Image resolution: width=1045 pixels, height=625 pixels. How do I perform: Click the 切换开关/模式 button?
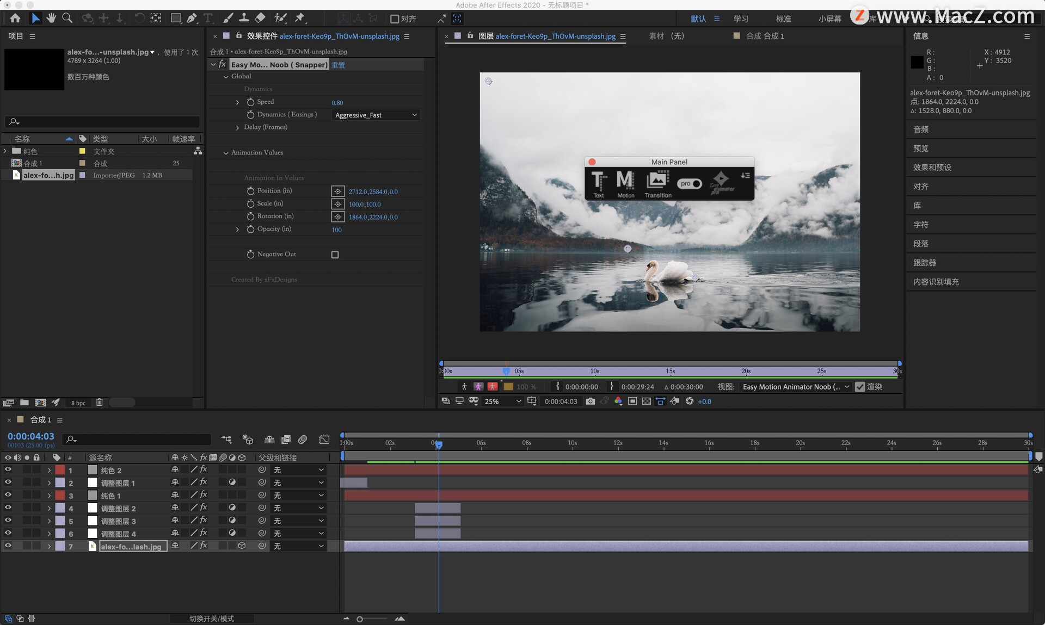click(x=212, y=618)
